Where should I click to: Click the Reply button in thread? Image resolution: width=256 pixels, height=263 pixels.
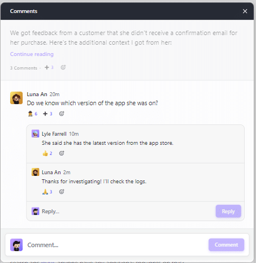[228, 211]
